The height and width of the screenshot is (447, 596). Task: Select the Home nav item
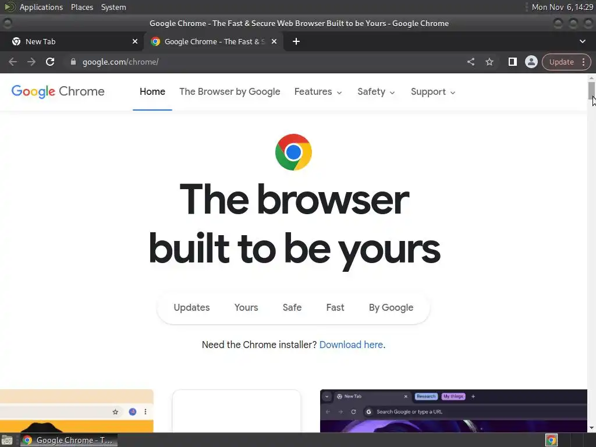click(152, 91)
